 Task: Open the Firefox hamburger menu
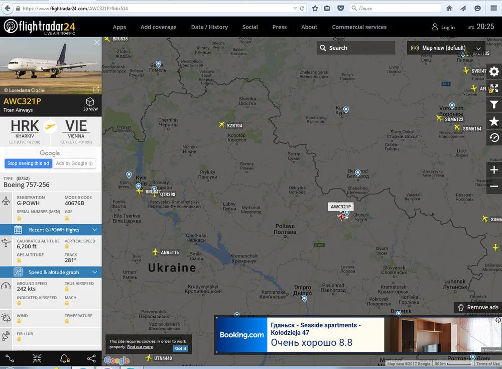click(493, 9)
